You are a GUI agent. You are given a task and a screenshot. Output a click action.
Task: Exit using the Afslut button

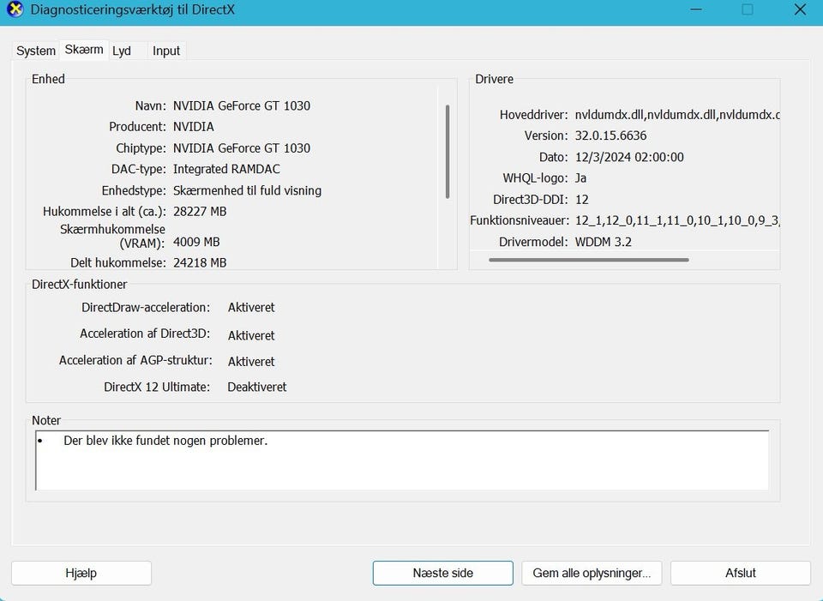(740, 573)
